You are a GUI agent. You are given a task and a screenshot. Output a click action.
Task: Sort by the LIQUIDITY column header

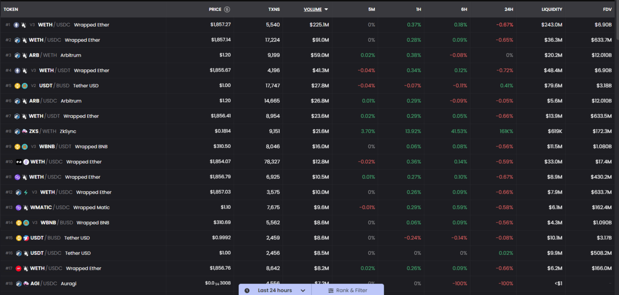[x=552, y=9]
